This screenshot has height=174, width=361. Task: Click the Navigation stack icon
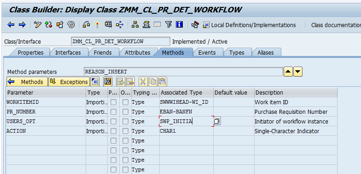[x=146, y=25]
